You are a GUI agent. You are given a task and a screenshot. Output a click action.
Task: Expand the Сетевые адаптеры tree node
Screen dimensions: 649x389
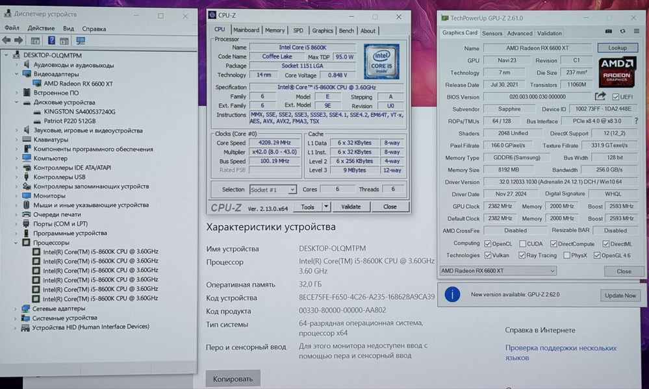coord(16,308)
